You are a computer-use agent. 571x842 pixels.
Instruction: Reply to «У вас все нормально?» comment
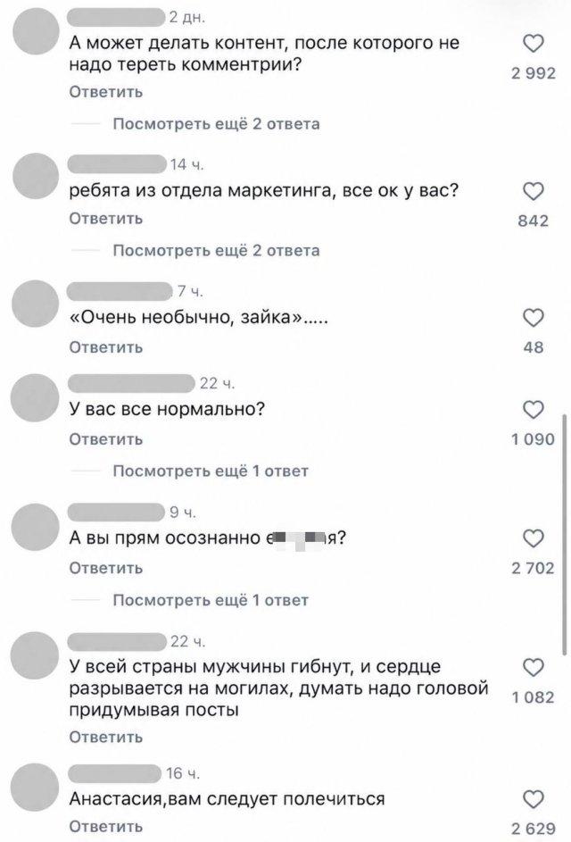[105, 439]
